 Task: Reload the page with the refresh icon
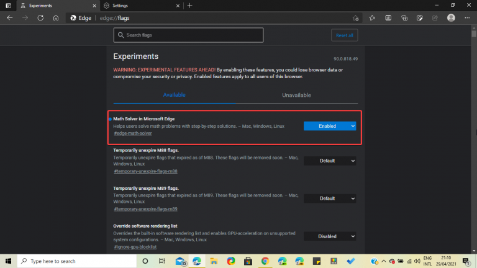coord(40,18)
